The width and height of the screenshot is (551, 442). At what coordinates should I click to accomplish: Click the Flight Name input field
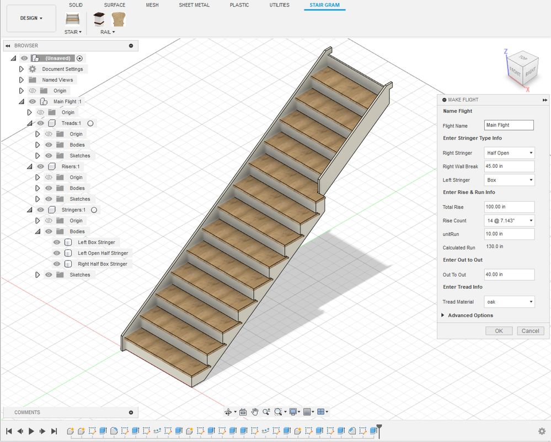click(x=509, y=125)
